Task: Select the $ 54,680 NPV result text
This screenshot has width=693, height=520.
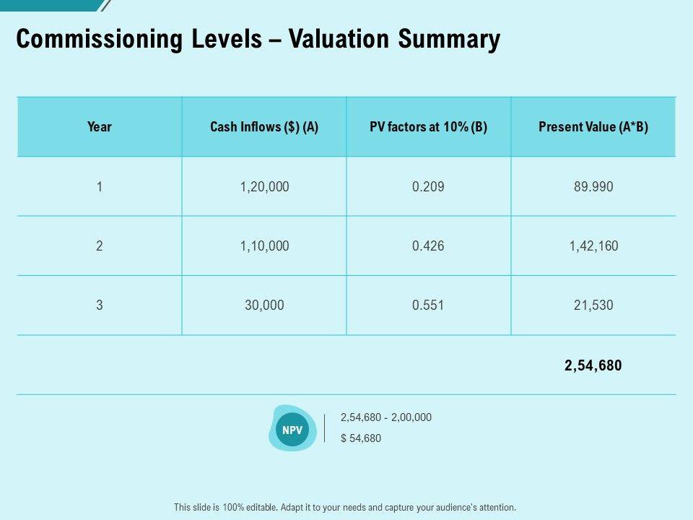Action: tap(361, 438)
